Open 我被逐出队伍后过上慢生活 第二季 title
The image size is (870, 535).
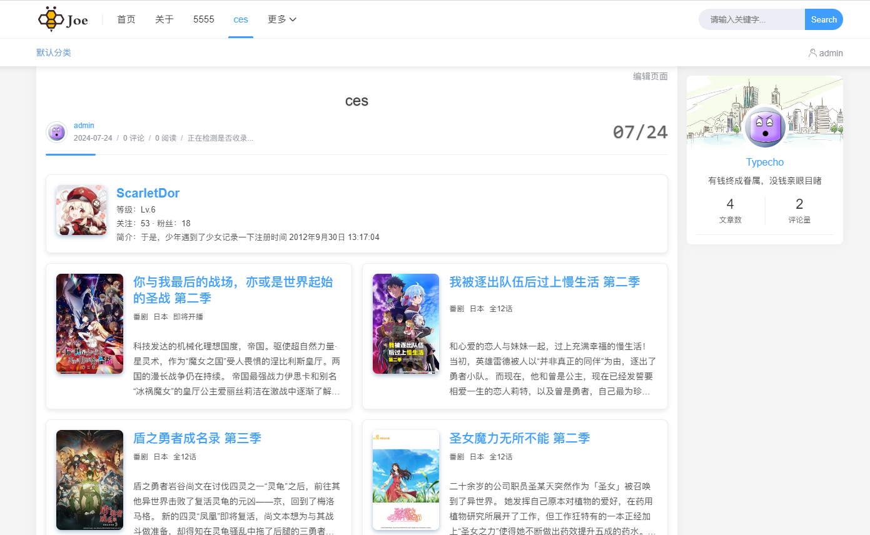(545, 282)
